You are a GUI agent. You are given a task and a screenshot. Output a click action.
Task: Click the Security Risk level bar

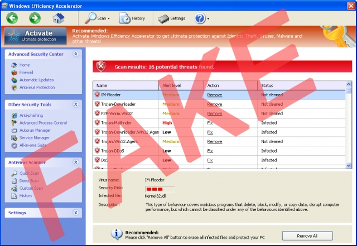click(x=160, y=189)
